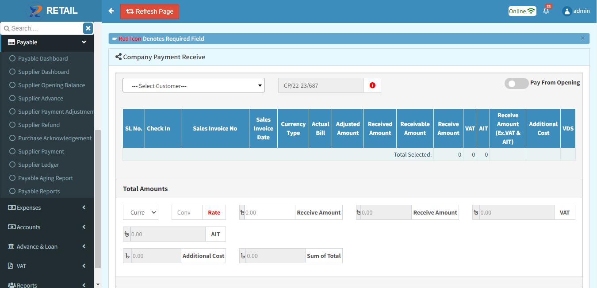Click the red info icon beside CP/22-23/687

point(372,85)
